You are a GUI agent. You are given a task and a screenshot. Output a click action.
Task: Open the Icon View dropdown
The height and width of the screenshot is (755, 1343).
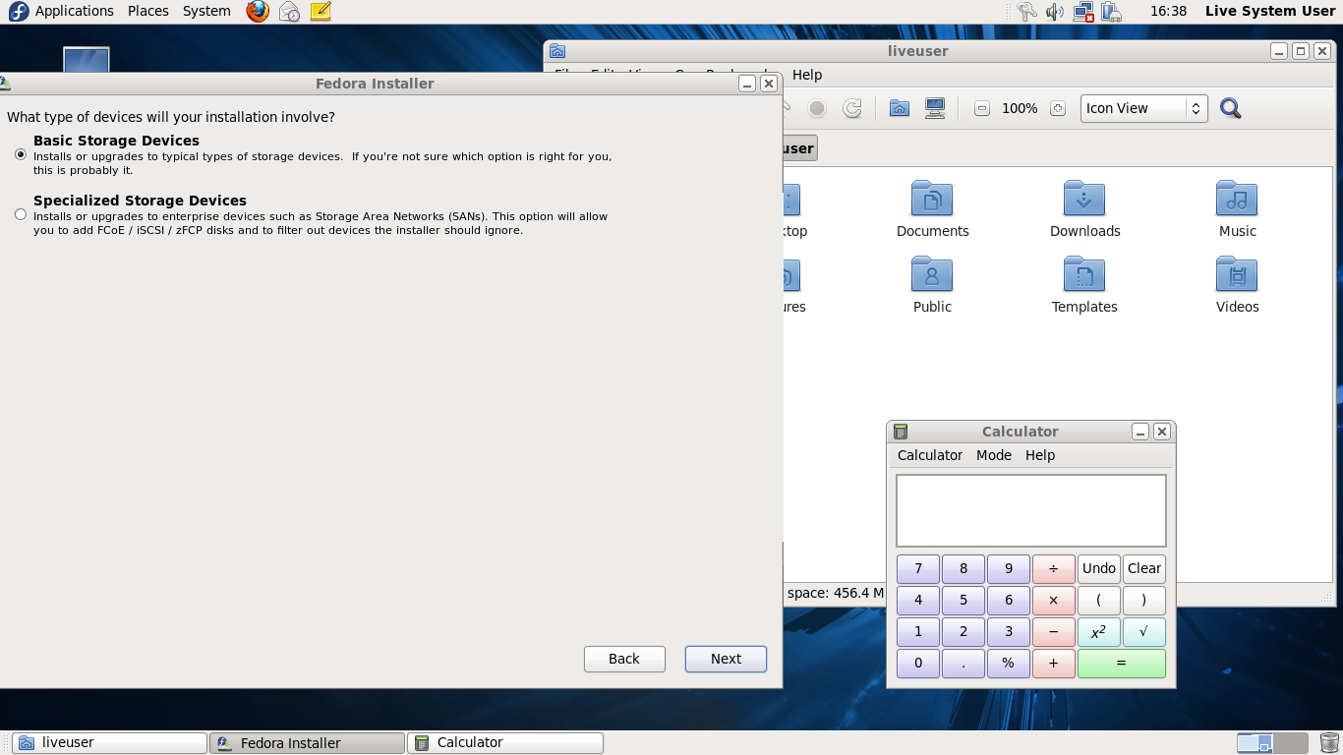pyautogui.click(x=1144, y=108)
